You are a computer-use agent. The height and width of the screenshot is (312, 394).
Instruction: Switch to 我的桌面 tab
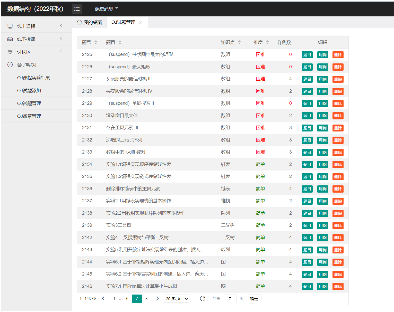(x=89, y=22)
